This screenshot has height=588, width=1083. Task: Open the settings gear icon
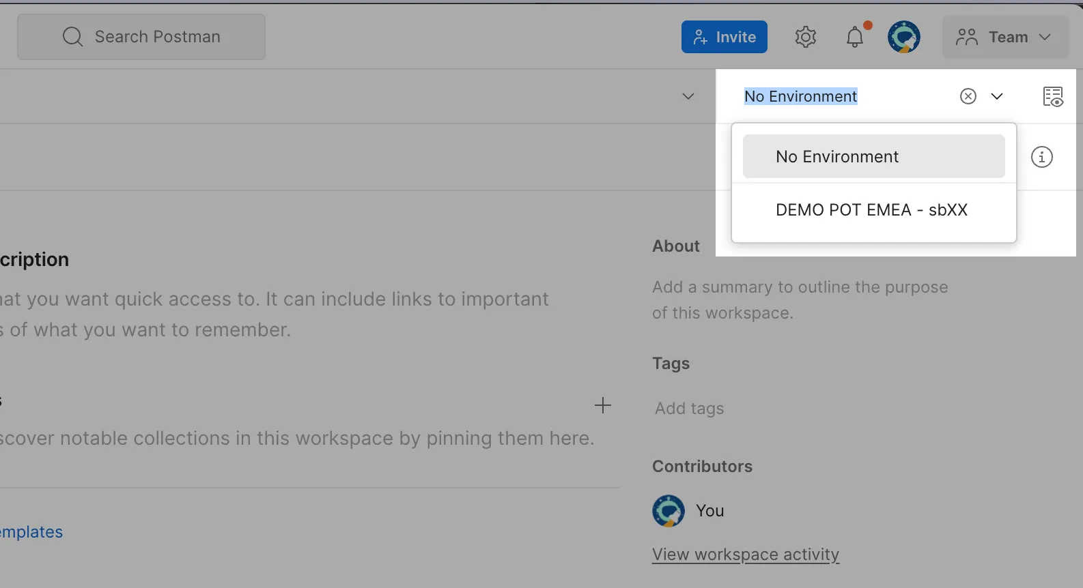[806, 37]
